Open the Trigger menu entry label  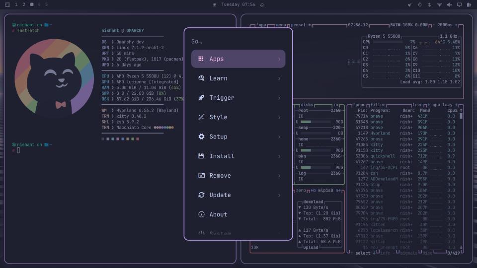222,98
